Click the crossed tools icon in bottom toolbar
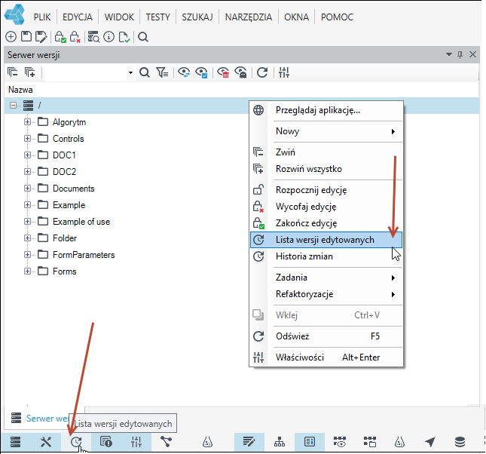 (46, 442)
